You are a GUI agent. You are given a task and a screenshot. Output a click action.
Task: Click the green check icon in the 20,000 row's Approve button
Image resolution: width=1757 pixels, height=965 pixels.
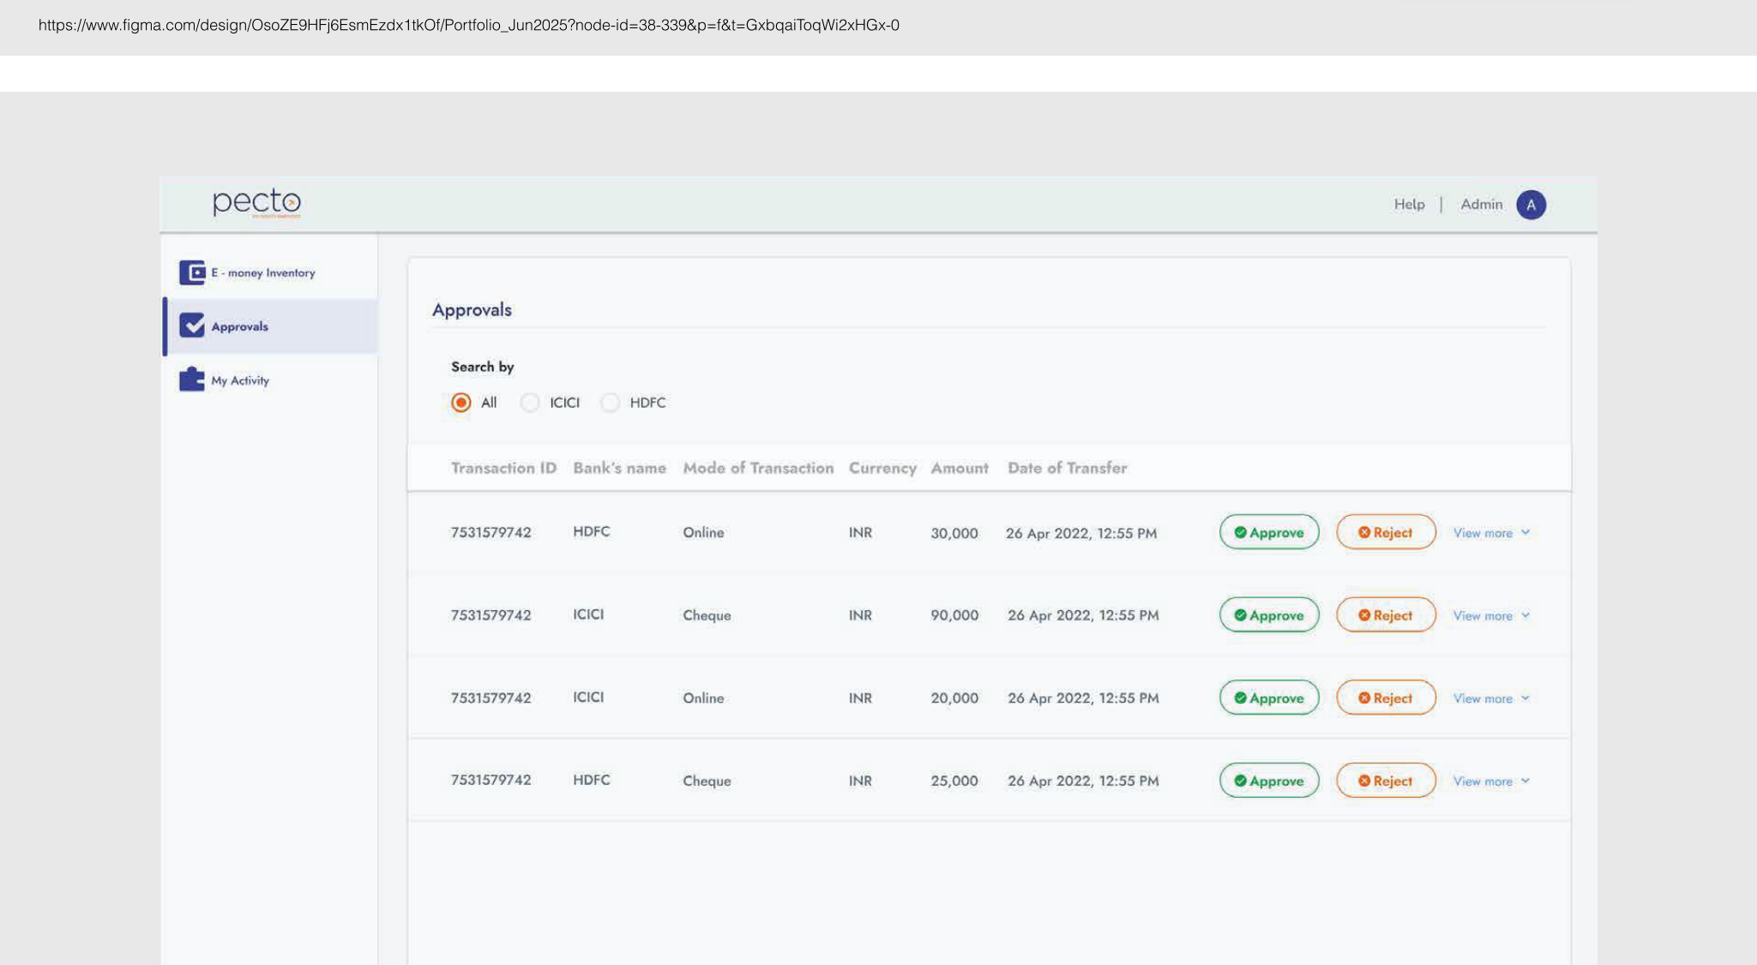point(1240,698)
